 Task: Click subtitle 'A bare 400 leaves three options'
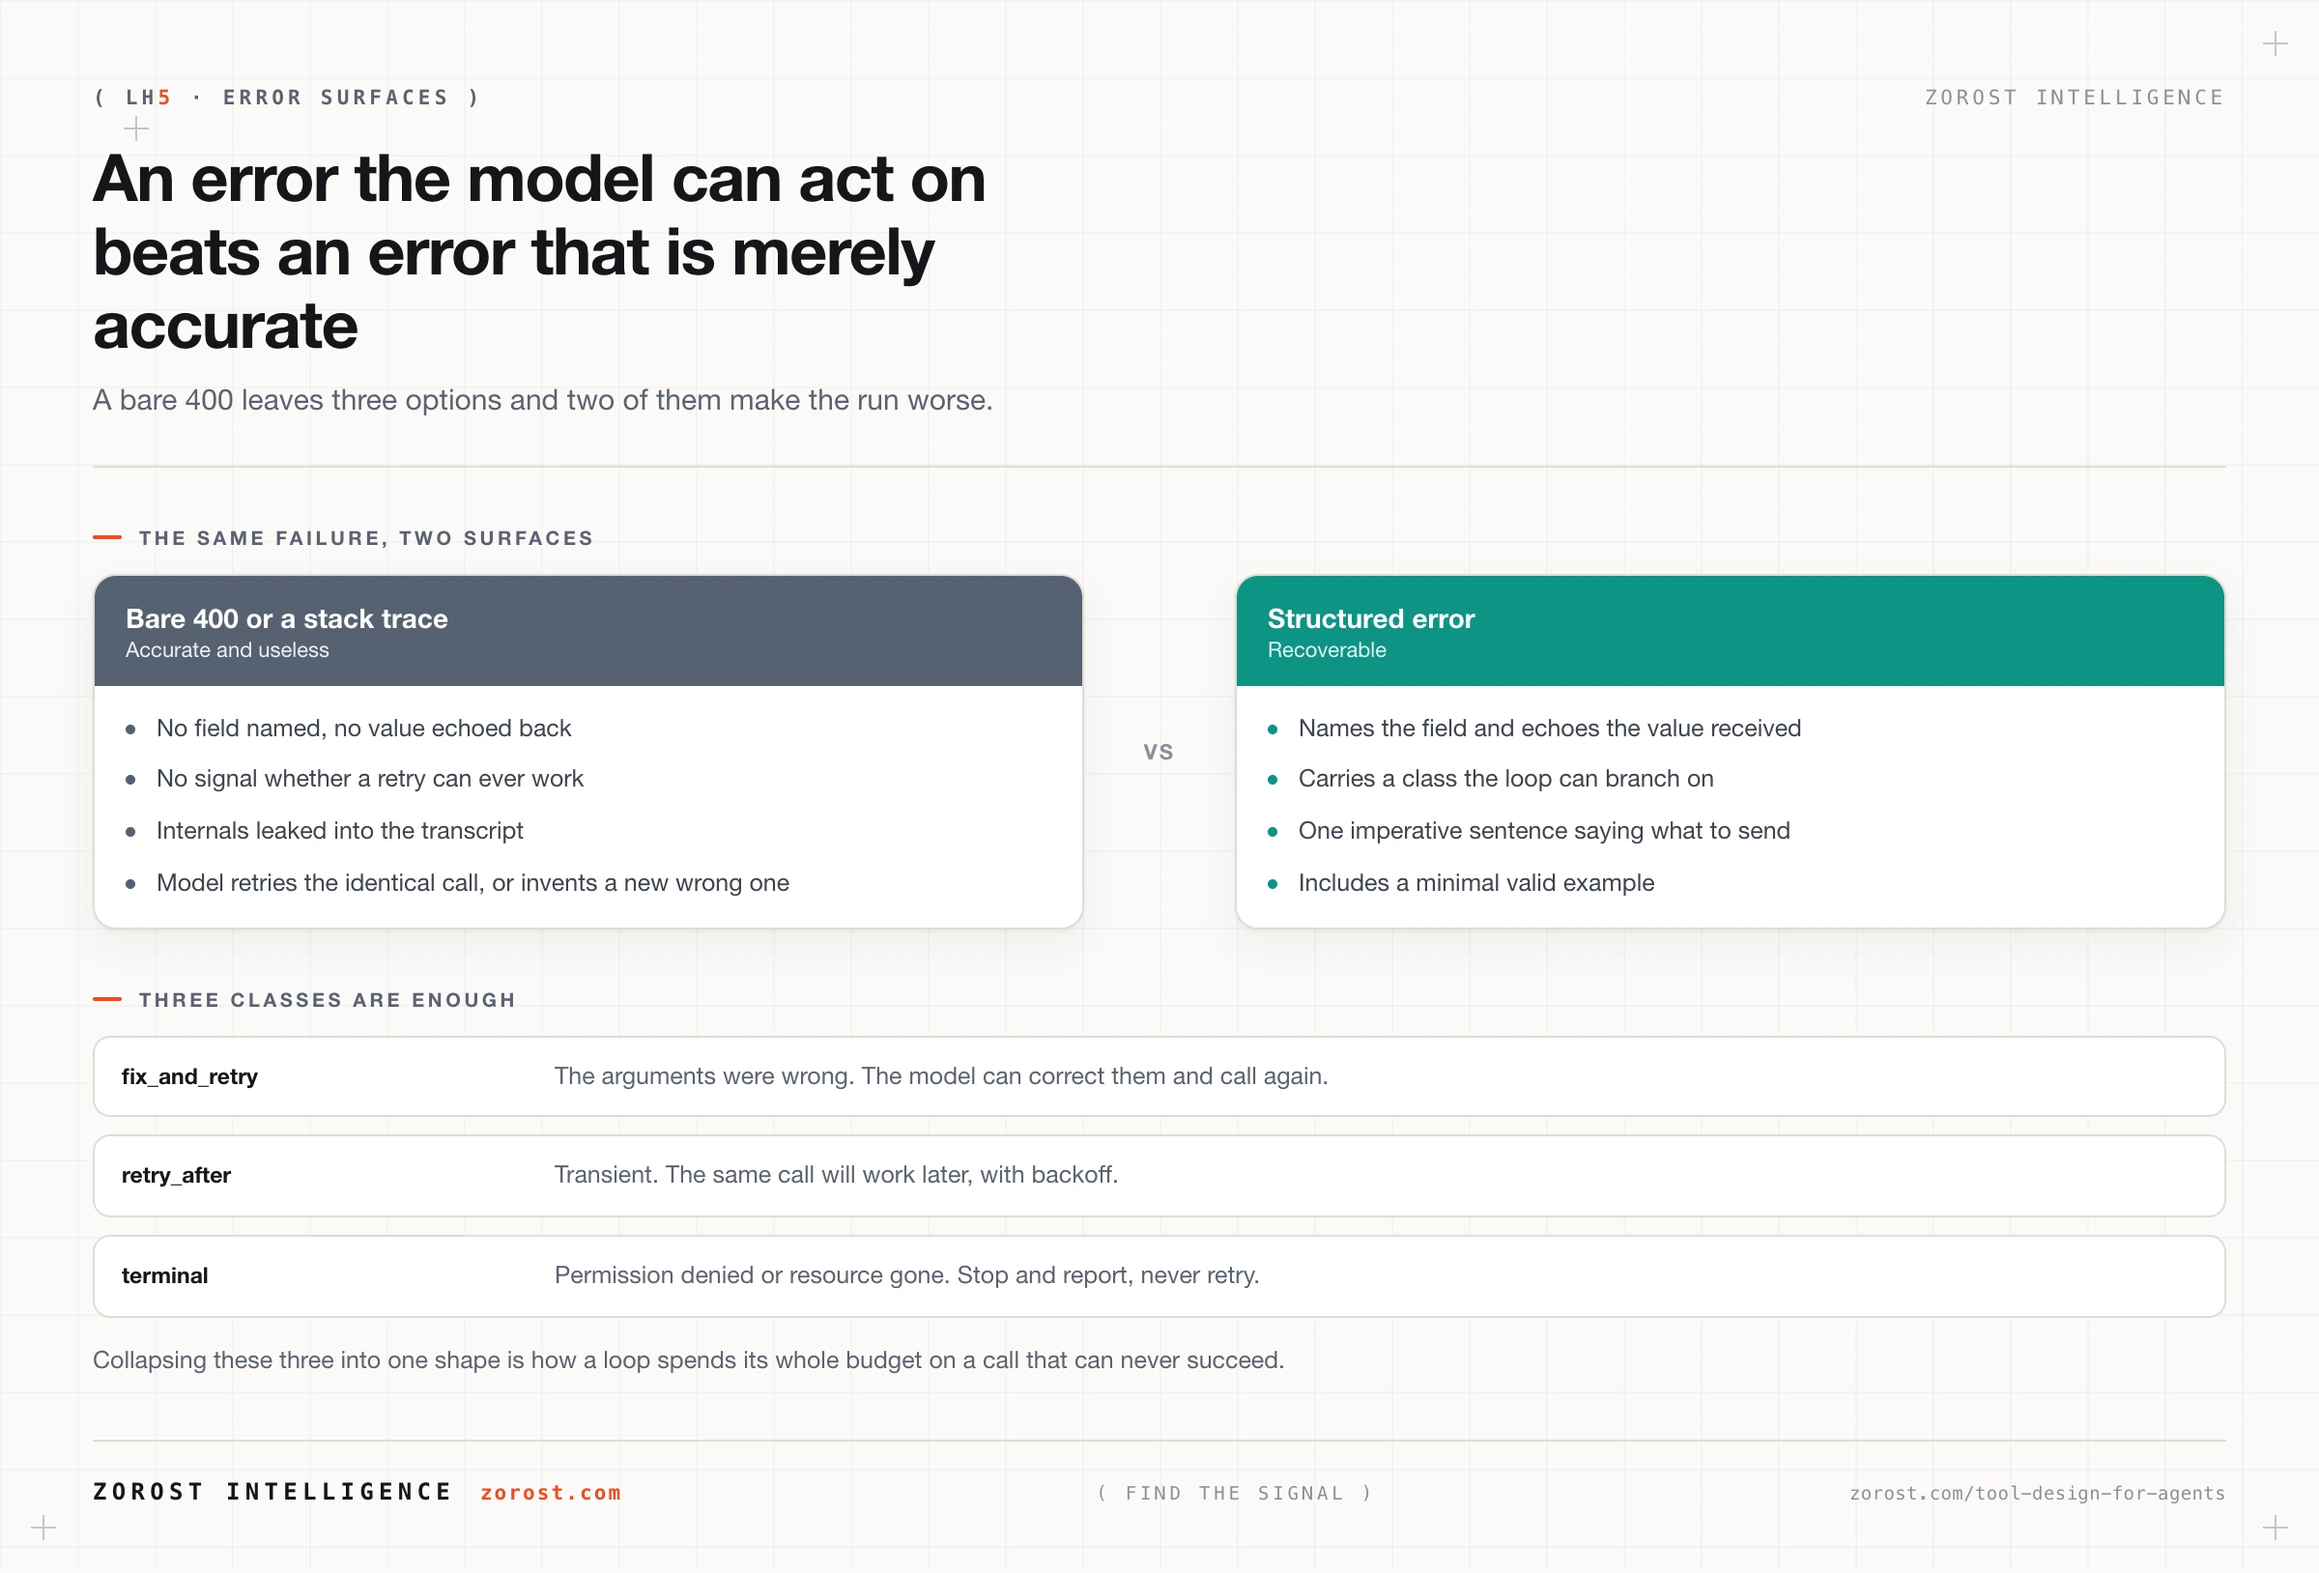point(543,400)
